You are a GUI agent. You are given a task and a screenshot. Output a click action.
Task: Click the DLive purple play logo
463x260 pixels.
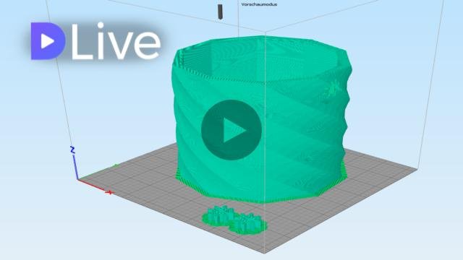(x=48, y=41)
